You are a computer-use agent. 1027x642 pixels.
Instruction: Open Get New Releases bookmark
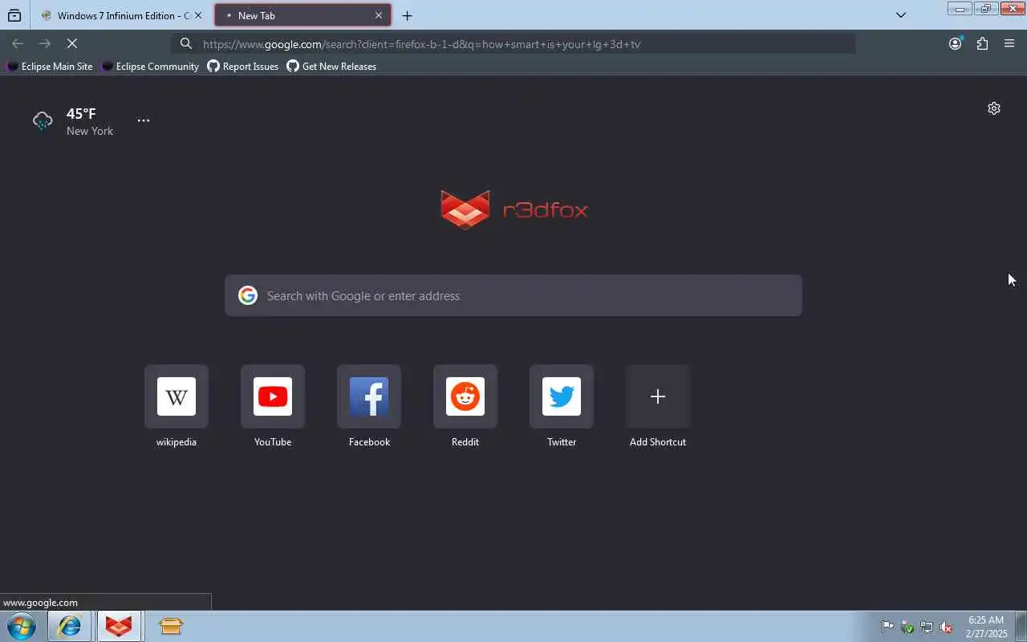tap(331, 67)
